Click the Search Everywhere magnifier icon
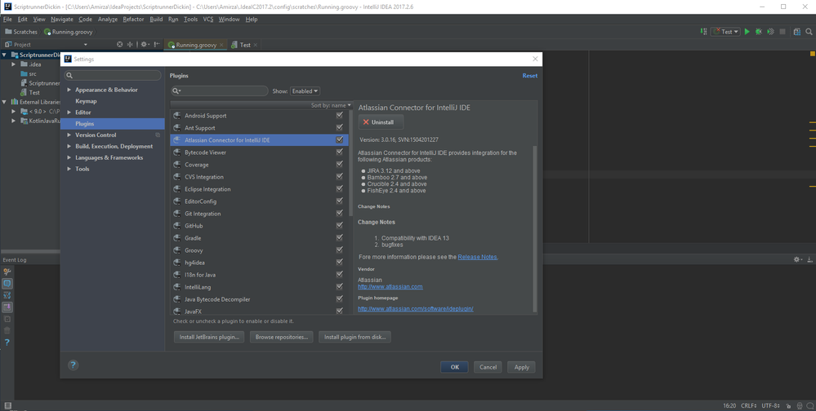 click(809, 32)
